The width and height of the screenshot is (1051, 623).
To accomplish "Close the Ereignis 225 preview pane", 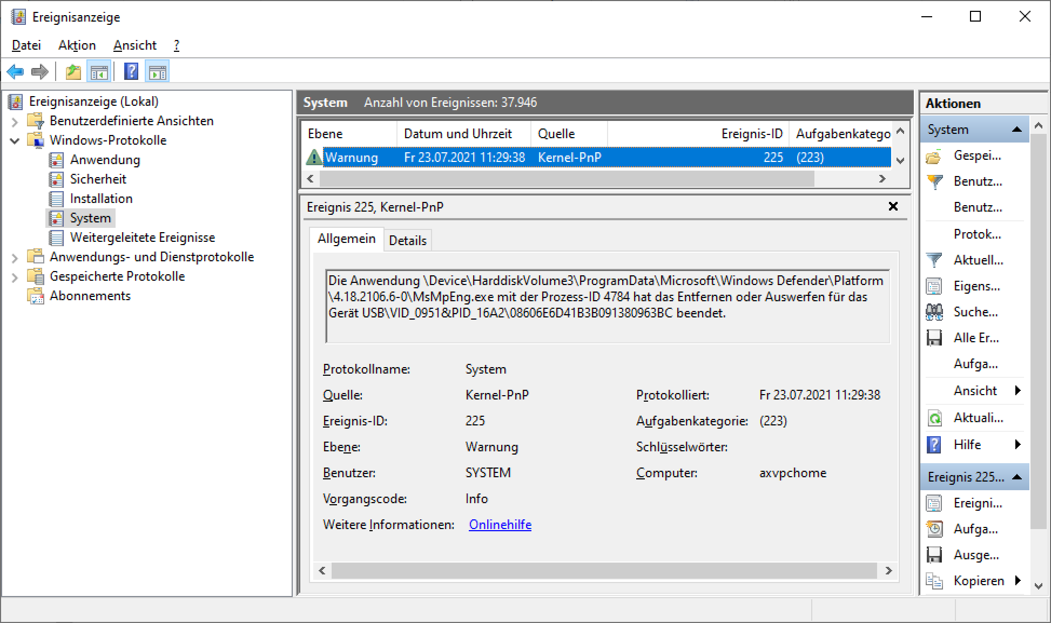I will 893,206.
